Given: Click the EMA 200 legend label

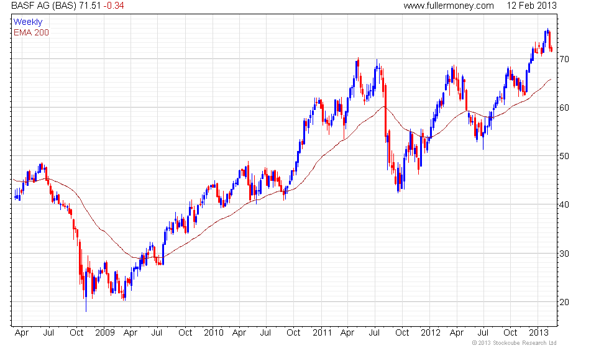Looking at the screenshot, I should (x=32, y=32).
